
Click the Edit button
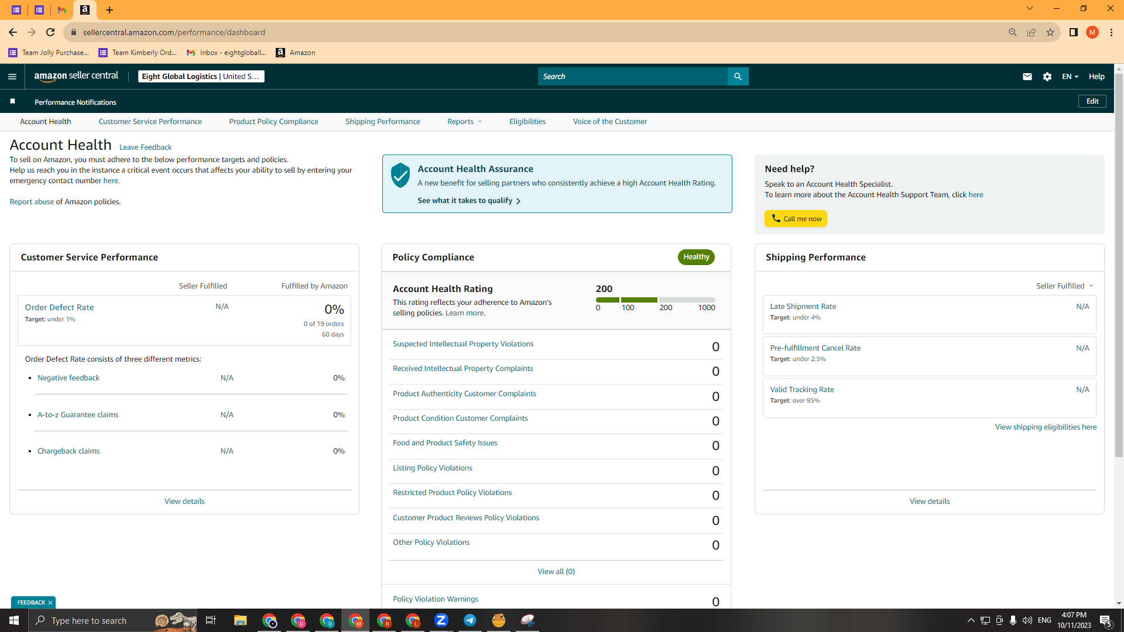click(x=1092, y=101)
